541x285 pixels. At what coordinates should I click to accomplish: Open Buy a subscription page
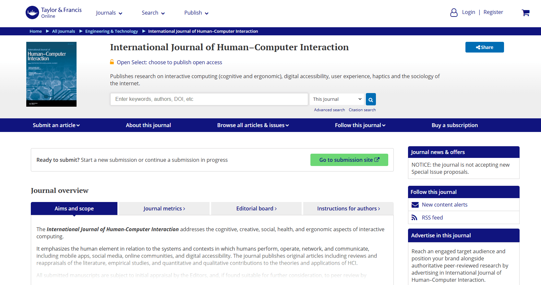point(454,125)
